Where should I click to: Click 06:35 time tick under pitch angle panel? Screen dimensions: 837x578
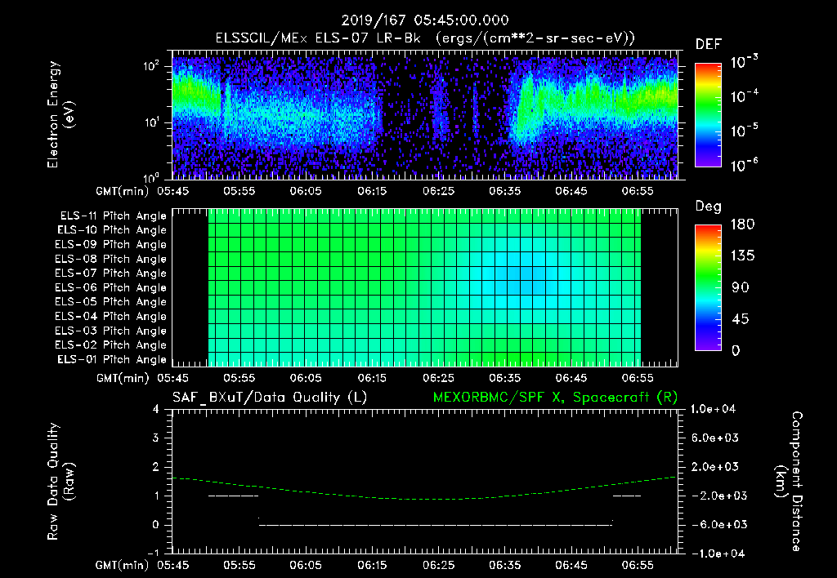[x=504, y=378]
